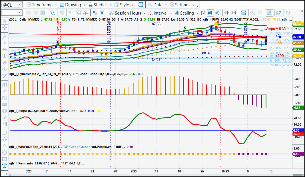This screenshot has height=177, width=305.
Task: Open the Data menu
Action: 155,5
